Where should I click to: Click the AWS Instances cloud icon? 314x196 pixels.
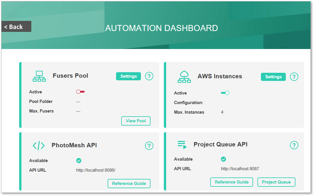point(184,77)
